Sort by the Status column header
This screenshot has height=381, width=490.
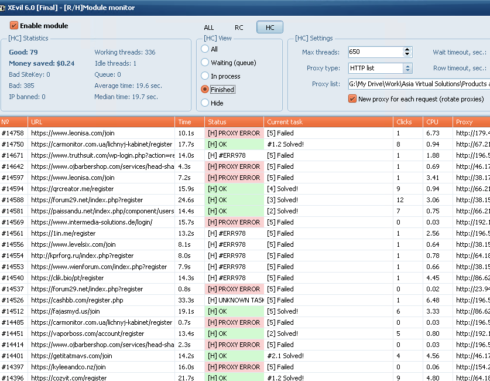[x=234, y=122]
